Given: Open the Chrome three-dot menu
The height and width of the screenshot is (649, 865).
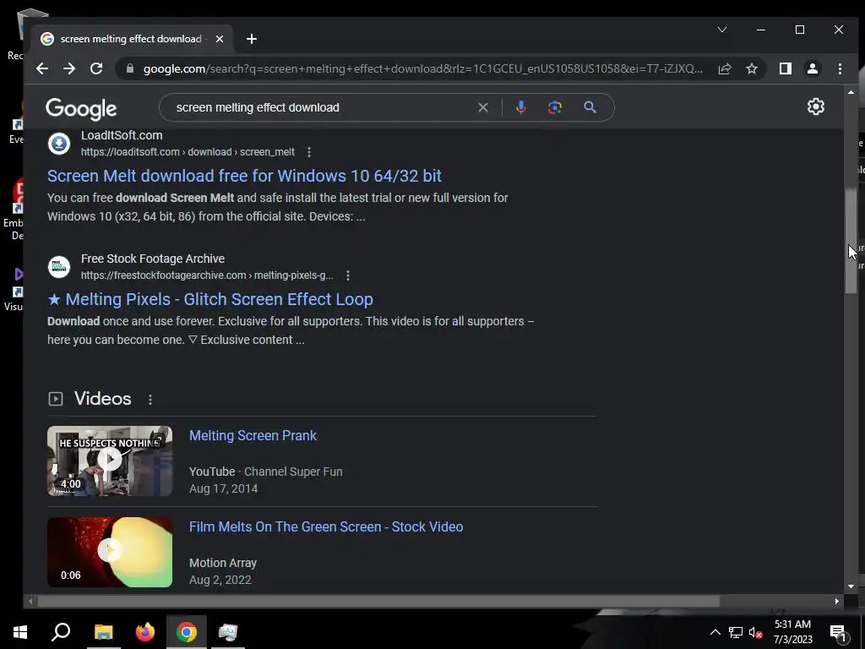Looking at the screenshot, I should [840, 68].
